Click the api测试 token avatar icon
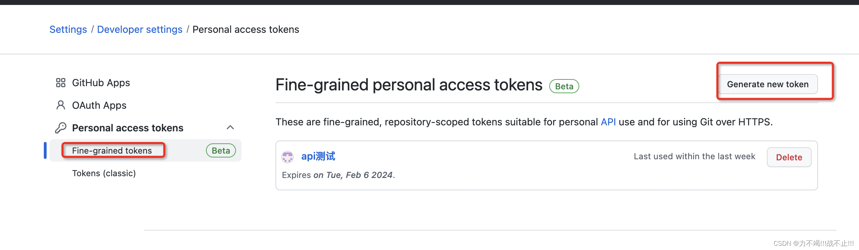Image resolution: width=859 pixels, height=250 pixels. (288, 157)
